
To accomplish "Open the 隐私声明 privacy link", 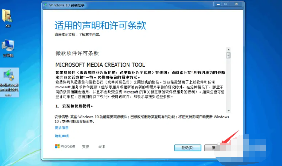I will (x=62, y=136).
